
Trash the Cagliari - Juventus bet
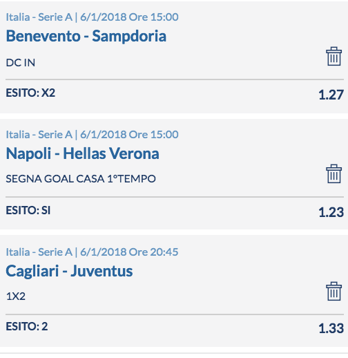point(333,291)
